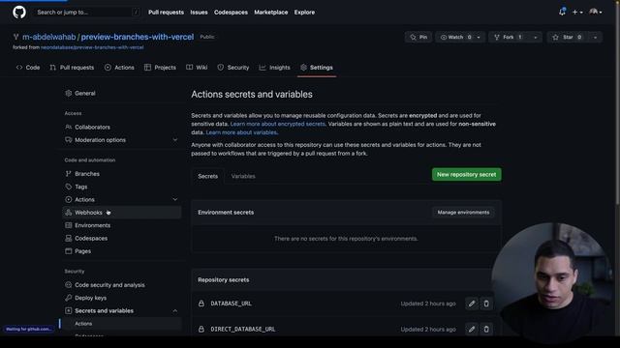620x348 pixels.
Task: Switch to the Insights tab
Action: point(274,68)
